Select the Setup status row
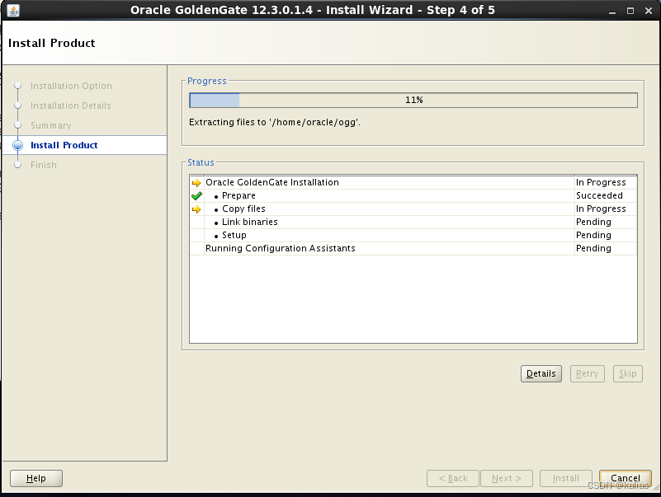 (413, 235)
